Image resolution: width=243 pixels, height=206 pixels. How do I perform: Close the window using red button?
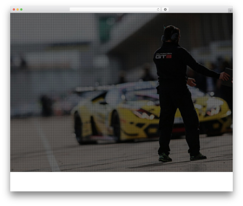click(x=14, y=9)
